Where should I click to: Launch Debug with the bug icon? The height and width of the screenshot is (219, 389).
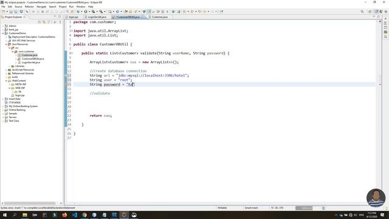tap(78, 12)
